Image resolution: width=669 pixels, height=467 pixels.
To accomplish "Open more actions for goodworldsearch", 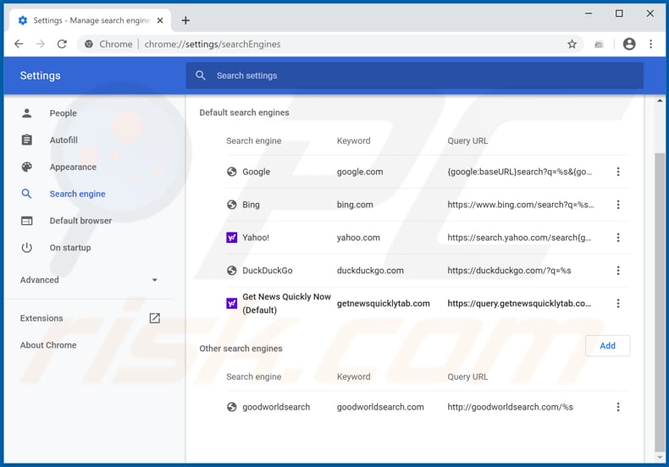I will tap(618, 407).
